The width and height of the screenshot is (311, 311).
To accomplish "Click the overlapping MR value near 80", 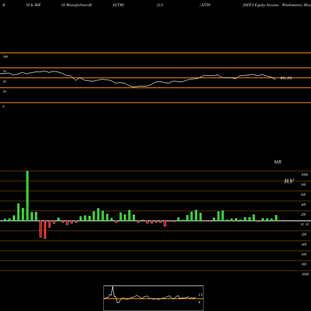I will [289, 181].
